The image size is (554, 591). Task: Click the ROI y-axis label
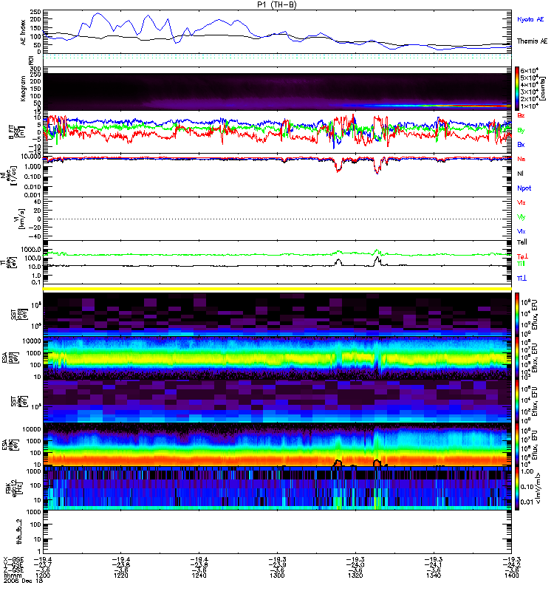coord(31,60)
